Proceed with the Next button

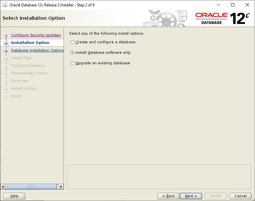coord(191,196)
